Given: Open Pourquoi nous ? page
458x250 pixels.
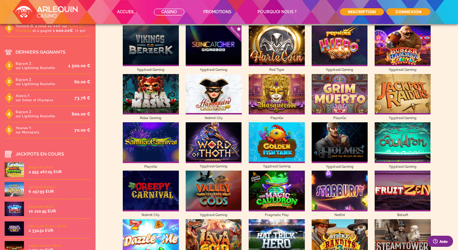Looking at the screenshot, I should 277,12.
